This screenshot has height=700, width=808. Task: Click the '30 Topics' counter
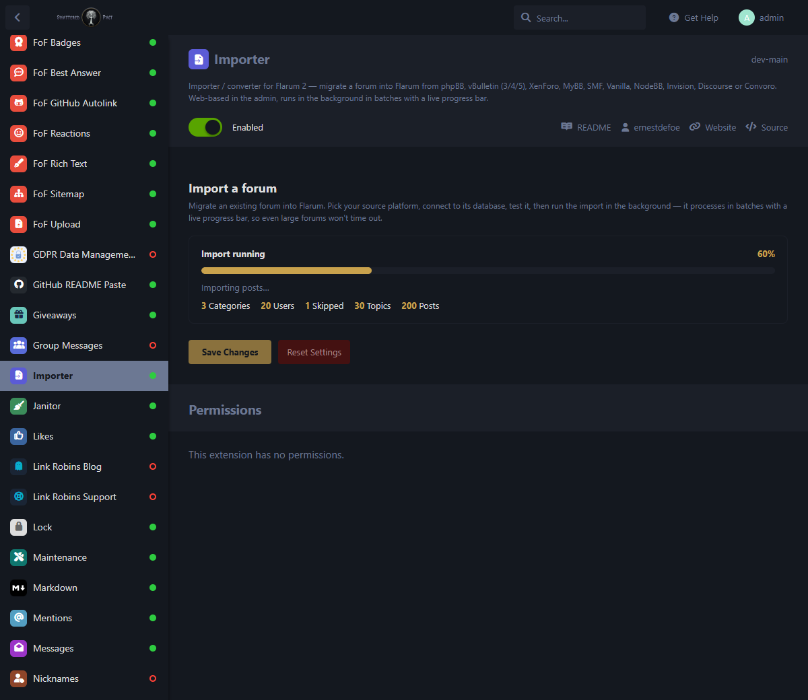372,306
